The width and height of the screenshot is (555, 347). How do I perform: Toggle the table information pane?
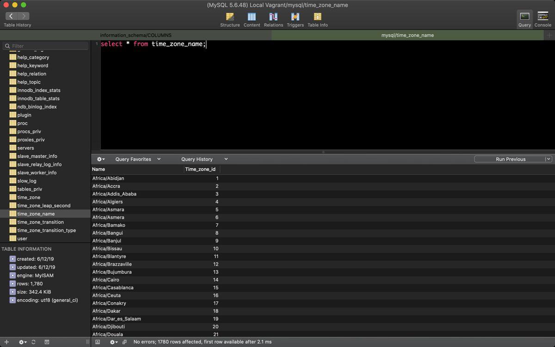pyautogui.click(x=47, y=342)
